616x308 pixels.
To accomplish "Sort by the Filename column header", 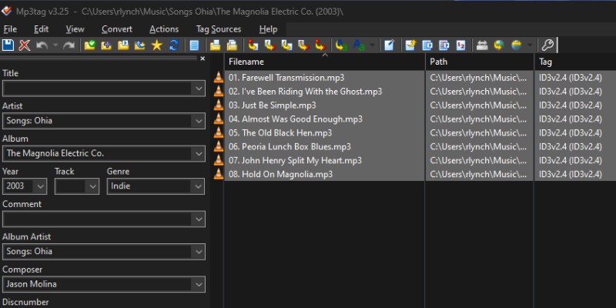I will tap(324, 62).
